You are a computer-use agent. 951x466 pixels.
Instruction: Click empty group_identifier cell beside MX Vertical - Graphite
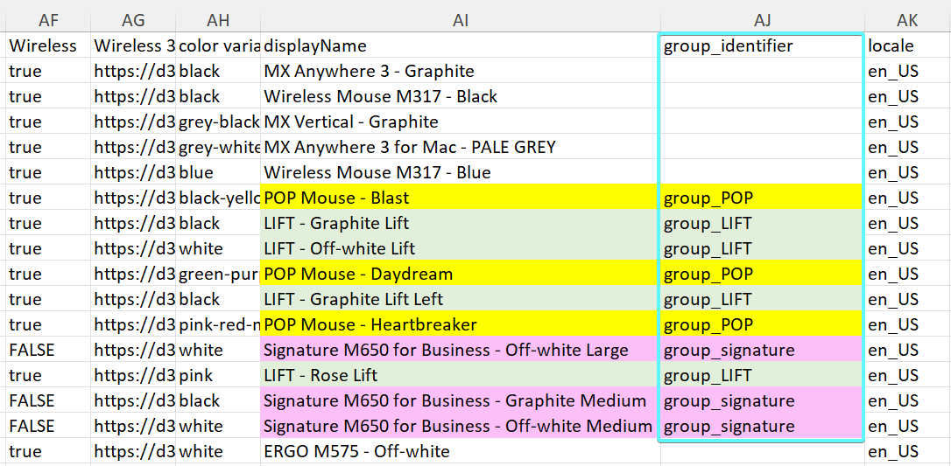(761, 122)
